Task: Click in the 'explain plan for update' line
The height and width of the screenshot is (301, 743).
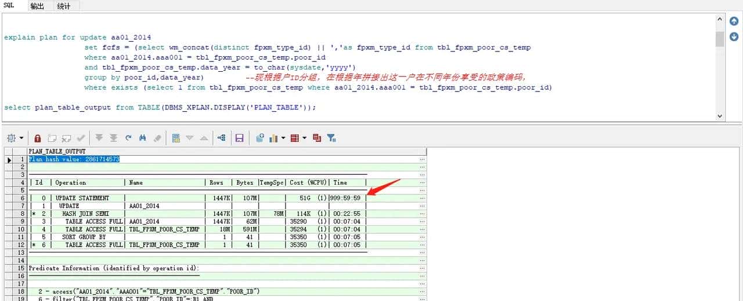Action: [x=77, y=38]
